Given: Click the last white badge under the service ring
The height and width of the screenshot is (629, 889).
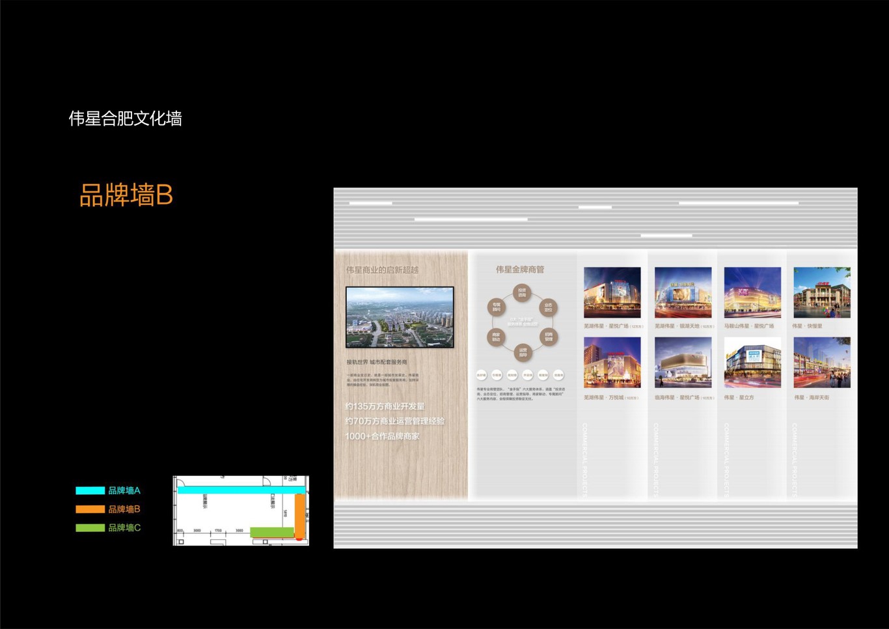Looking at the screenshot, I should click(559, 374).
